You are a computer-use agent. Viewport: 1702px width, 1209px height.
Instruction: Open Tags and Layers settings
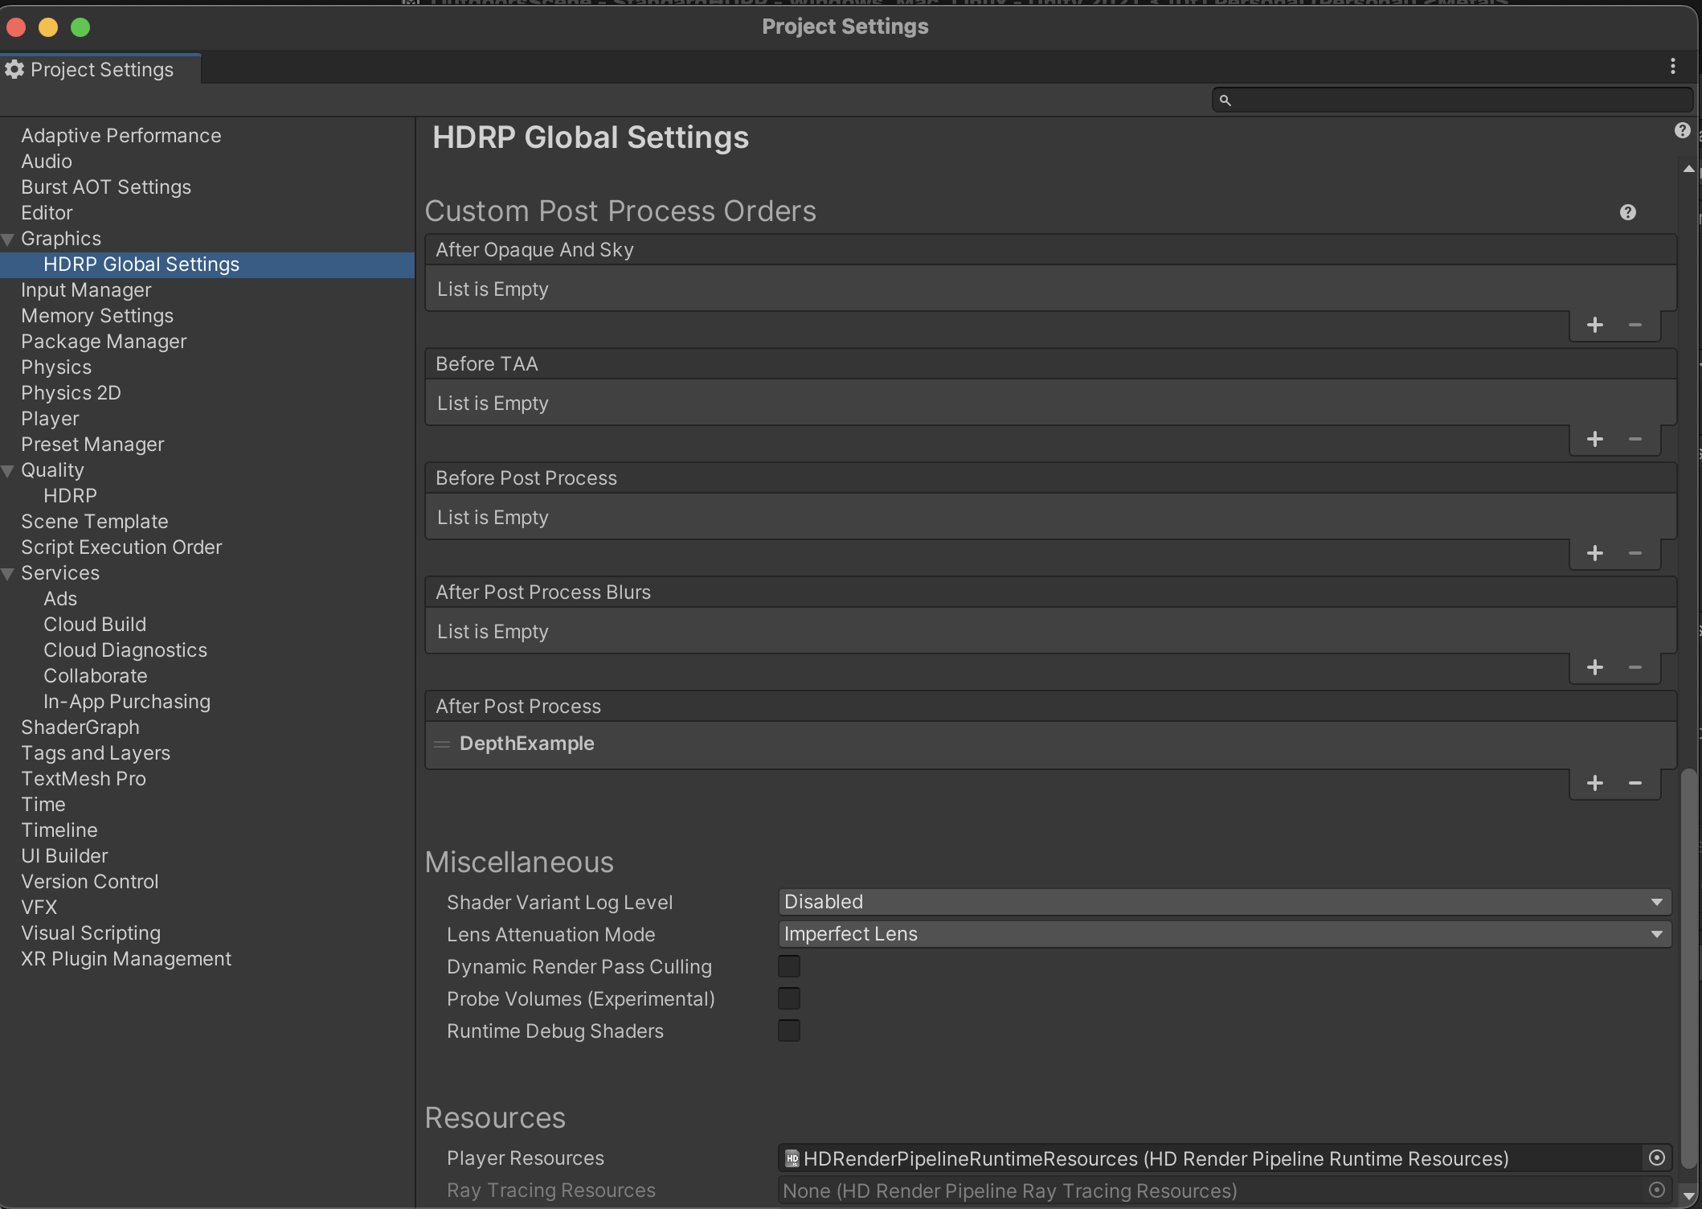(x=96, y=753)
